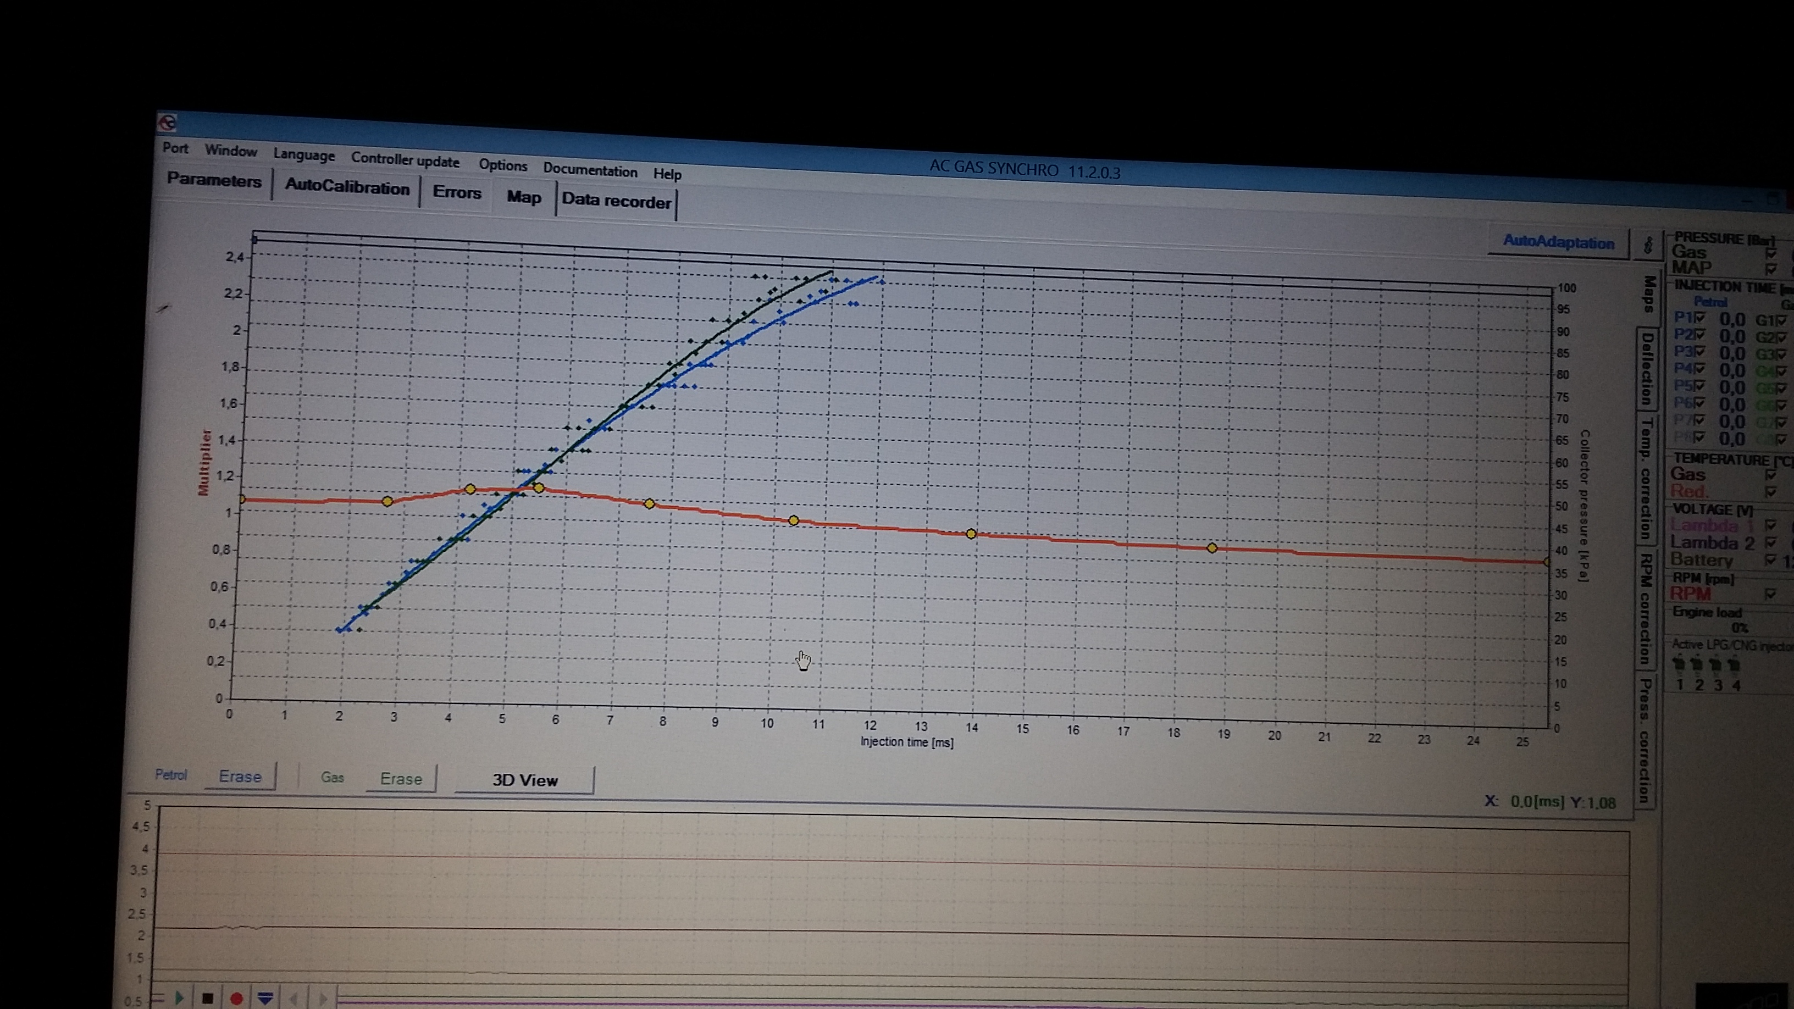Toggle LPG injector number 4 icon
The width and height of the screenshot is (1794, 1009).
point(1734,666)
